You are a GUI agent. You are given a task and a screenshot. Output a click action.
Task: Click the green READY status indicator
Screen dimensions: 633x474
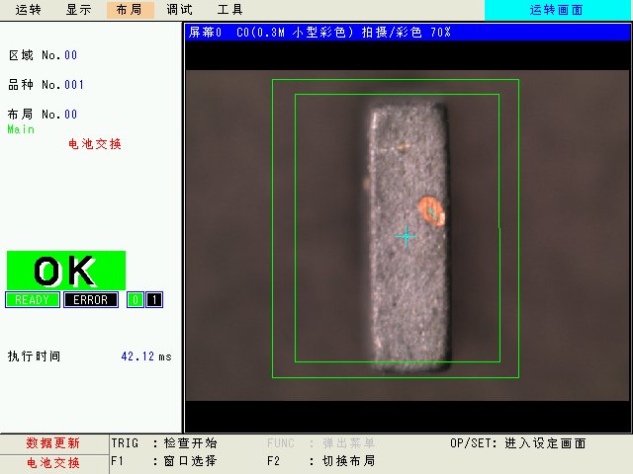tap(33, 300)
